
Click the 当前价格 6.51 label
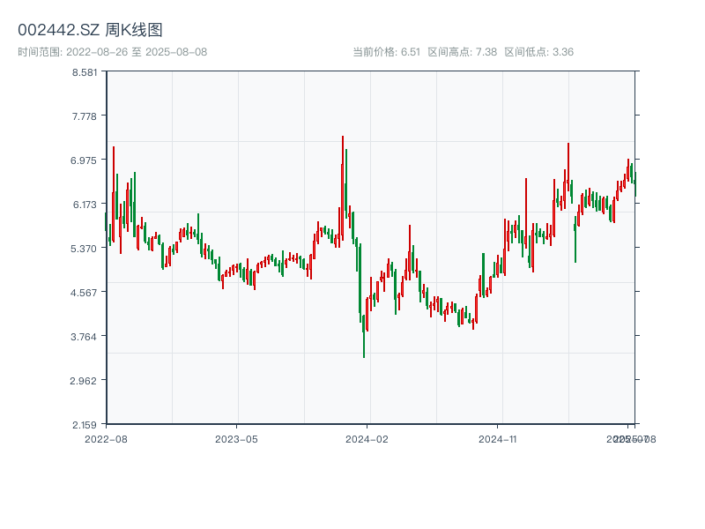(x=386, y=52)
